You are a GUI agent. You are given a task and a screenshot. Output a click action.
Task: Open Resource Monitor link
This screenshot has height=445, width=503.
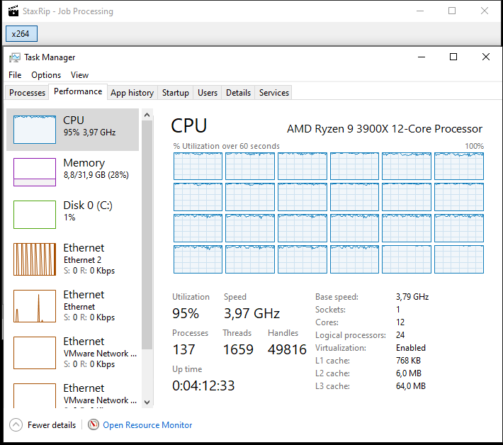coord(147,424)
